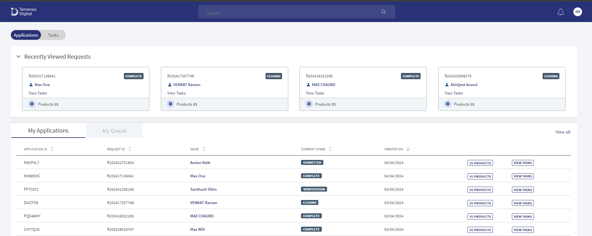Collapse Recently Viewed Requests section
The height and width of the screenshot is (236, 592).
18,57
